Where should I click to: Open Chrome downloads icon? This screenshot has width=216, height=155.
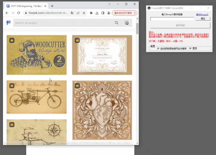tap(97, 13)
